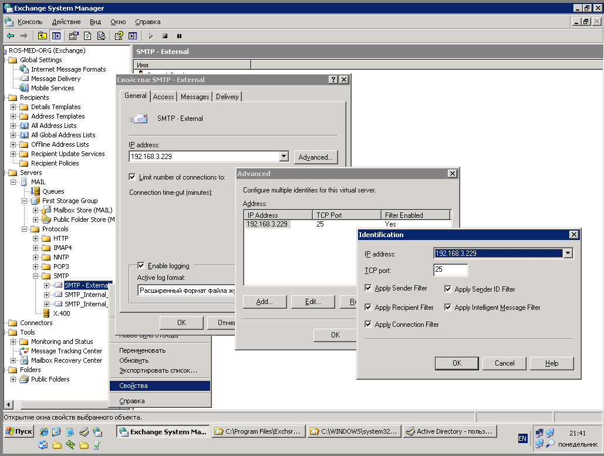The width and height of the screenshot is (604, 456).
Task: Open the Консоль menu
Action: (x=30, y=22)
